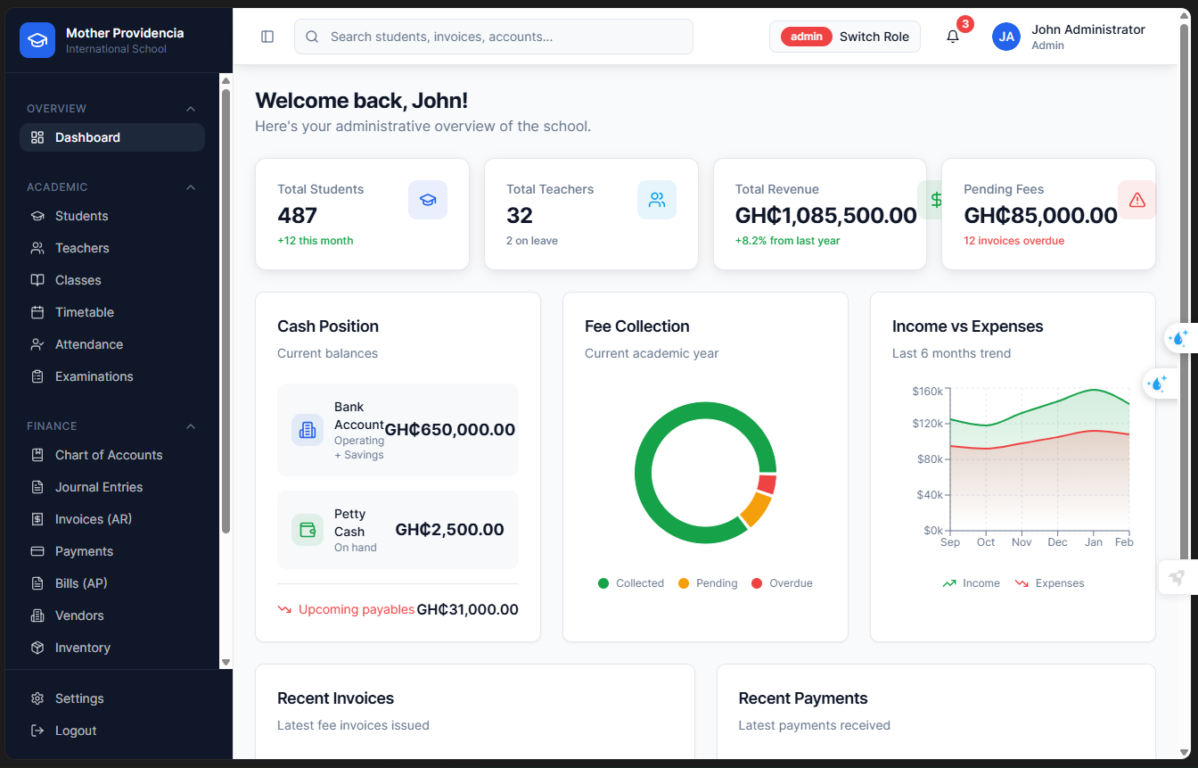Click the green Collected legend dot
The image size is (1198, 768).
click(603, 583)
